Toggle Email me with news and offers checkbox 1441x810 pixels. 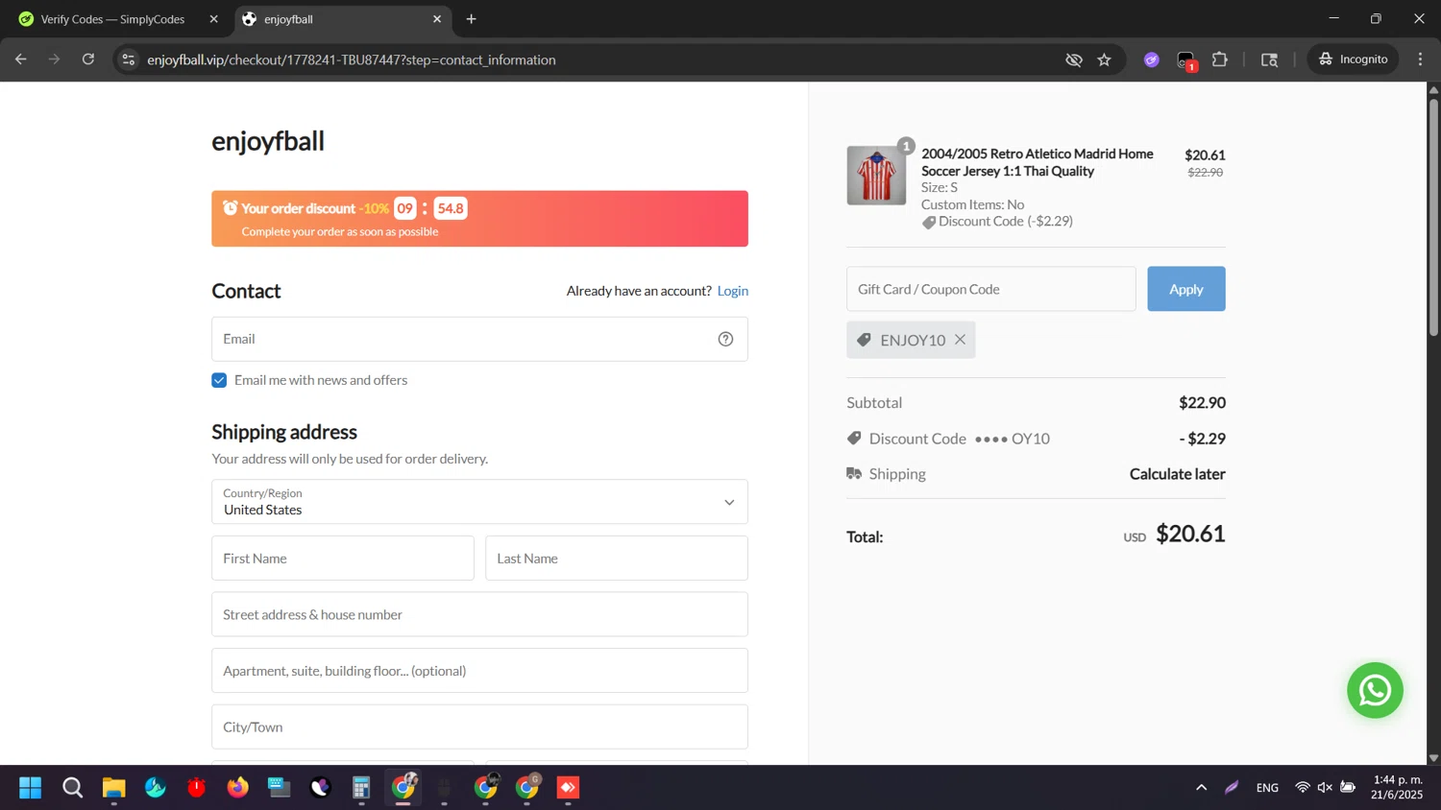click(x=219, y=380)
